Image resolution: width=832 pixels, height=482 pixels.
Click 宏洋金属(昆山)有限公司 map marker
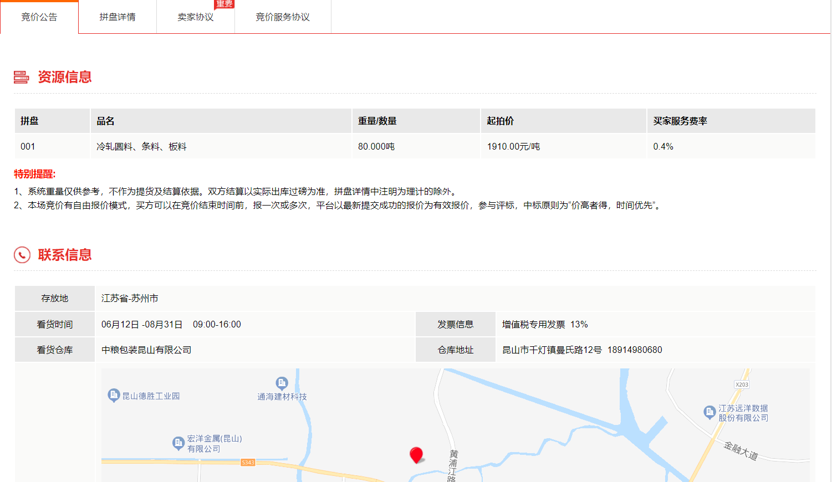click(178, 443)
